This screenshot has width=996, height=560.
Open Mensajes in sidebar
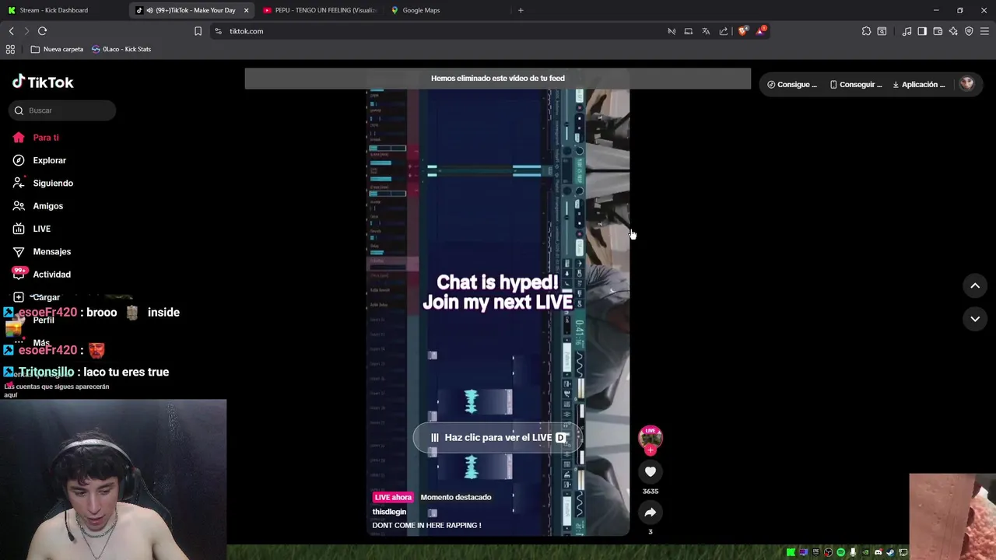pos(41,251)
